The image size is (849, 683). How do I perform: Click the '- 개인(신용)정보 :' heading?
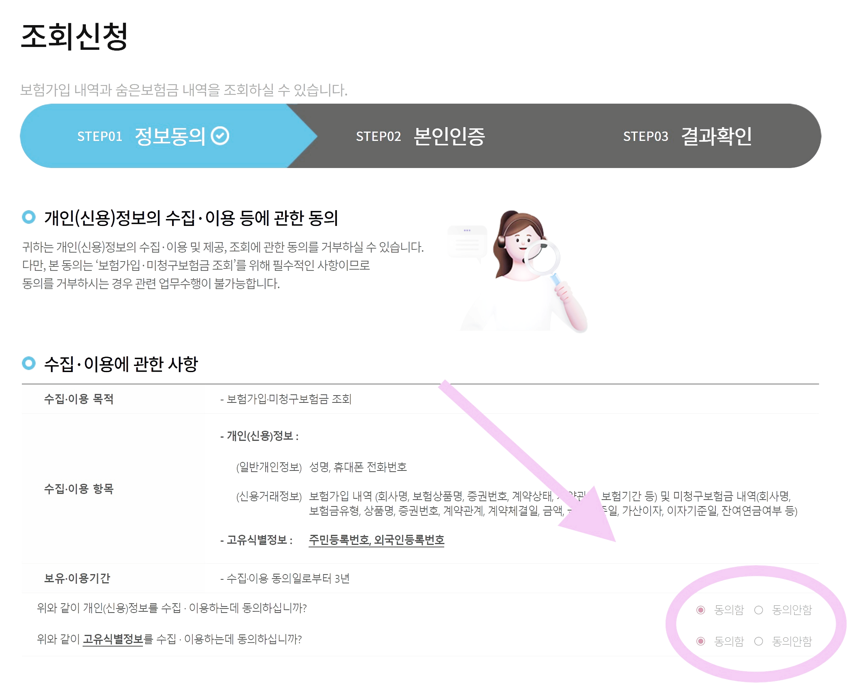pyautogui.click(x=260, y=436)
